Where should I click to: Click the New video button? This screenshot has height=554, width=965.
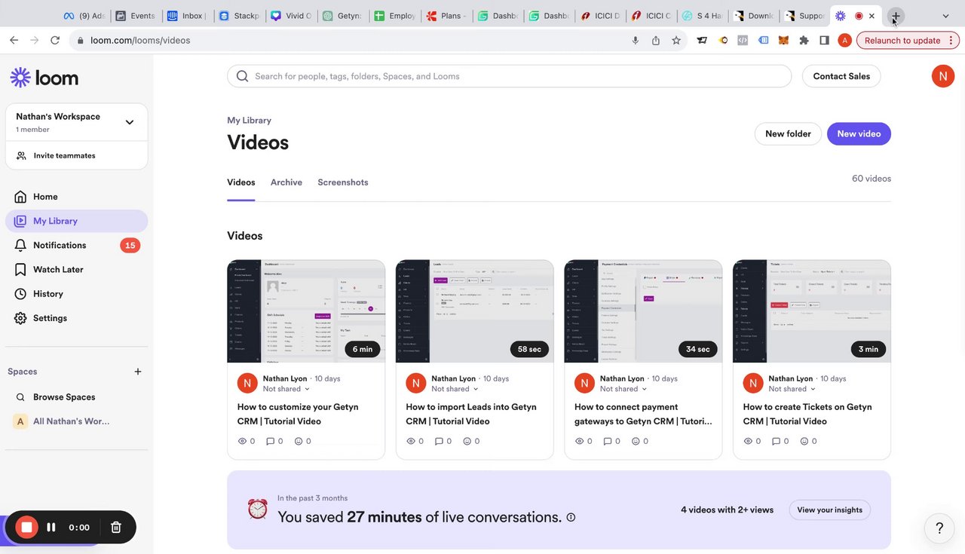[859, 134]
